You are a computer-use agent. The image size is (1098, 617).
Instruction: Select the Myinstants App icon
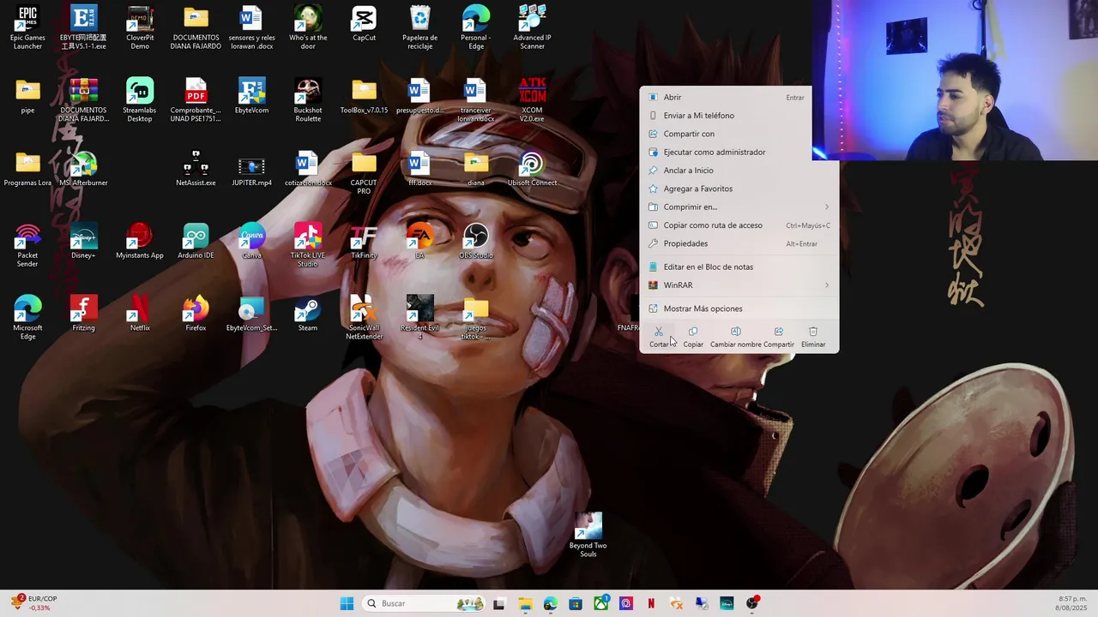click(140, 242)
